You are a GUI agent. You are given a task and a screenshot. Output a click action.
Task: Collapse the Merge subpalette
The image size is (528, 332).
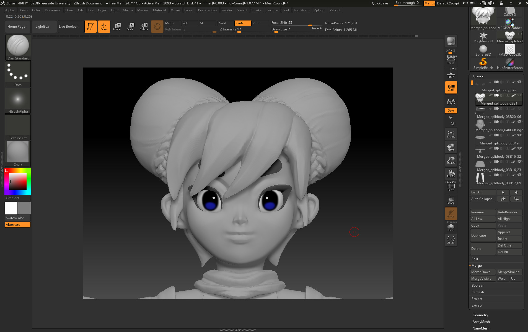(x=477, y=265)
